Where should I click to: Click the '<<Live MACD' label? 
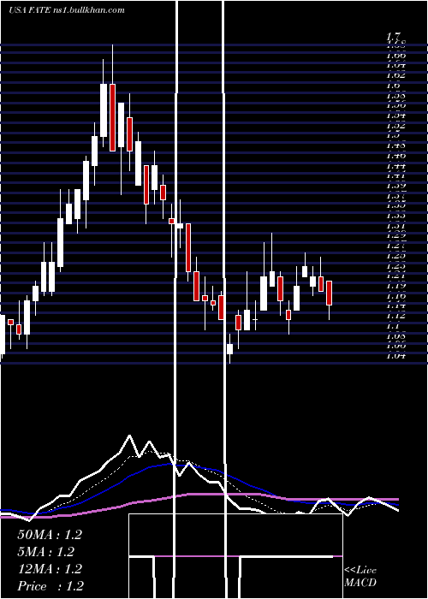coord(360,577)
